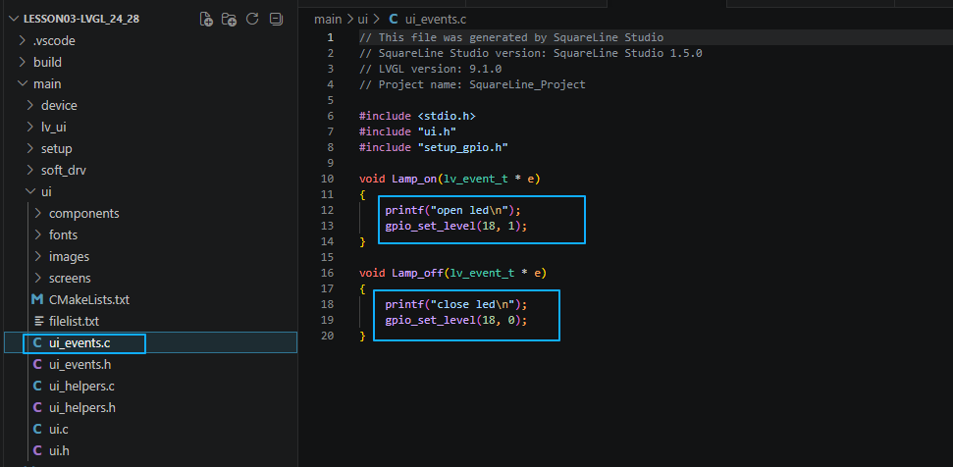953x467 pixels.
Task: Click the LVGL version: 9.1.0 comment line
Action: [430, 69]
